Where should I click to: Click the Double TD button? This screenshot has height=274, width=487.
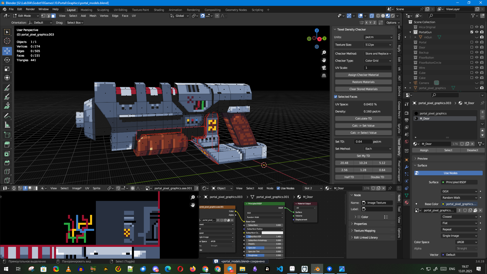[377, 177]
